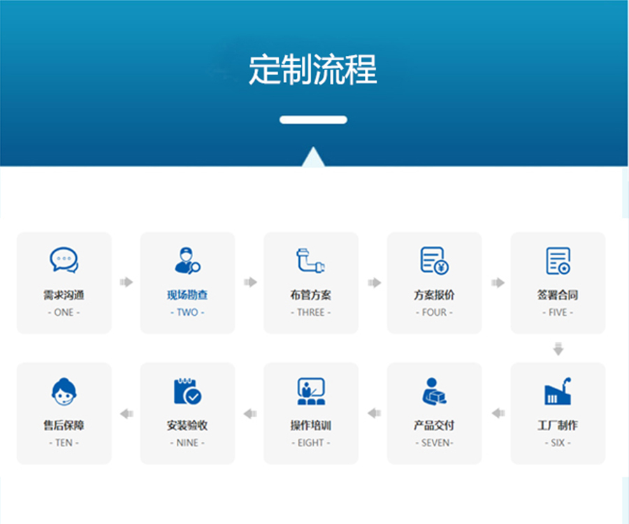Image resolution: width=629 pixels, height=524 pixels.
Task: Select the inspector icon for 现场勘查
Action: coord(187,261)
